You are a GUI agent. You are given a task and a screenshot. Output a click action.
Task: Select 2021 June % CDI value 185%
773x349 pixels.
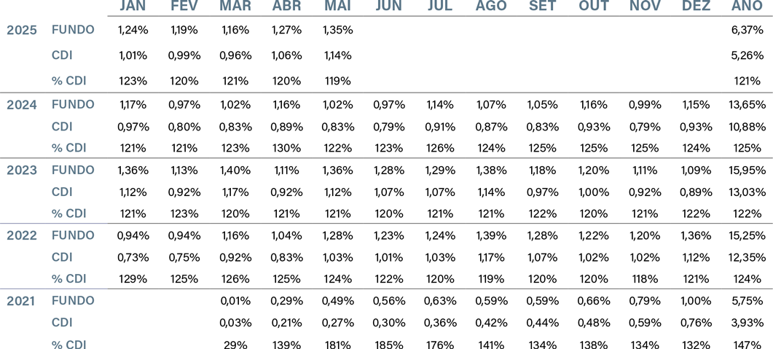389,345
